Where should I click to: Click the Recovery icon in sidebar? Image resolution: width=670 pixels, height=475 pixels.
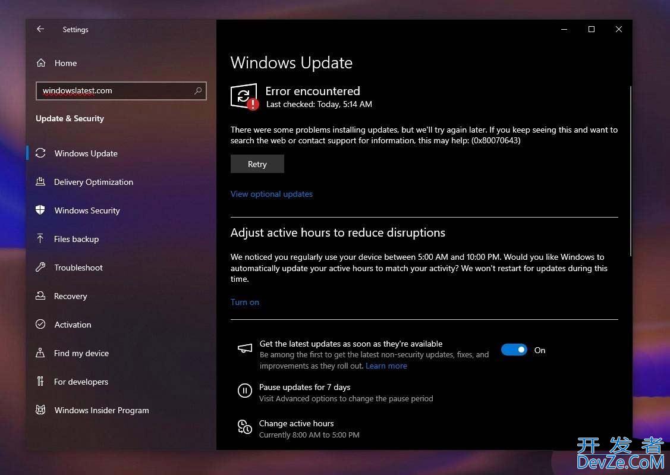coord(40,295)
